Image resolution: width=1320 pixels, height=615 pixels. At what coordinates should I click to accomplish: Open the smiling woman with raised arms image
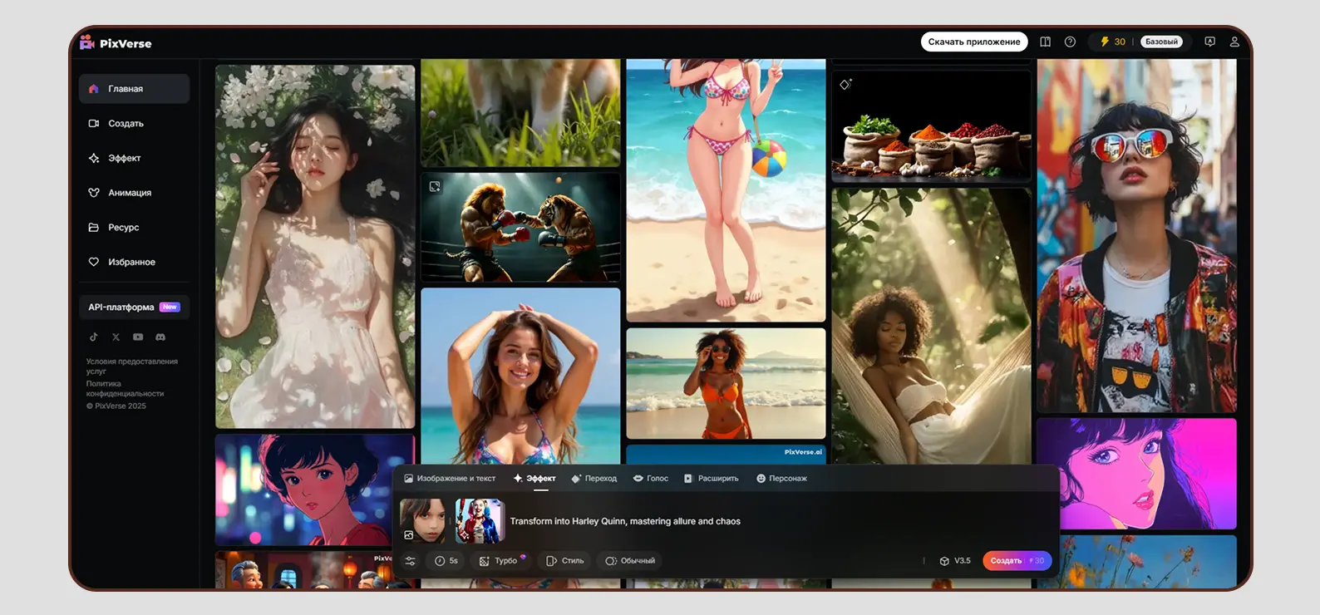point(520,376)
